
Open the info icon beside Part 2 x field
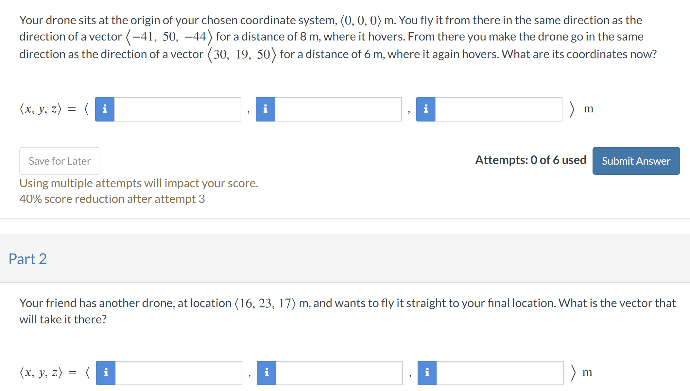tap(106, 373)
